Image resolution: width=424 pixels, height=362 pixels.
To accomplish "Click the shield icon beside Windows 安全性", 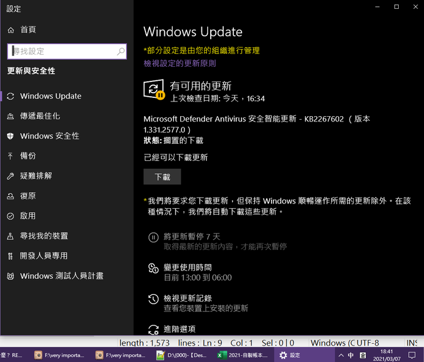I will (10, 136).
